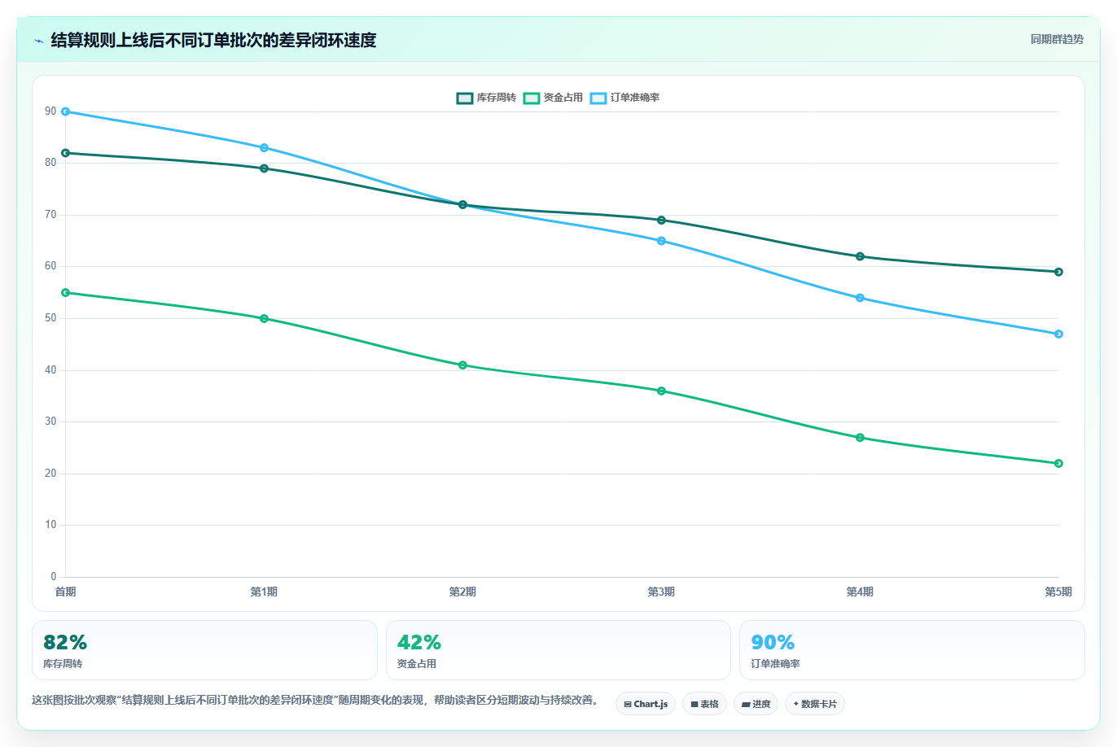Click the 订单准确率 data point at 第4期
This screenshot has width=1117, height=747.
tap(860, 298)
